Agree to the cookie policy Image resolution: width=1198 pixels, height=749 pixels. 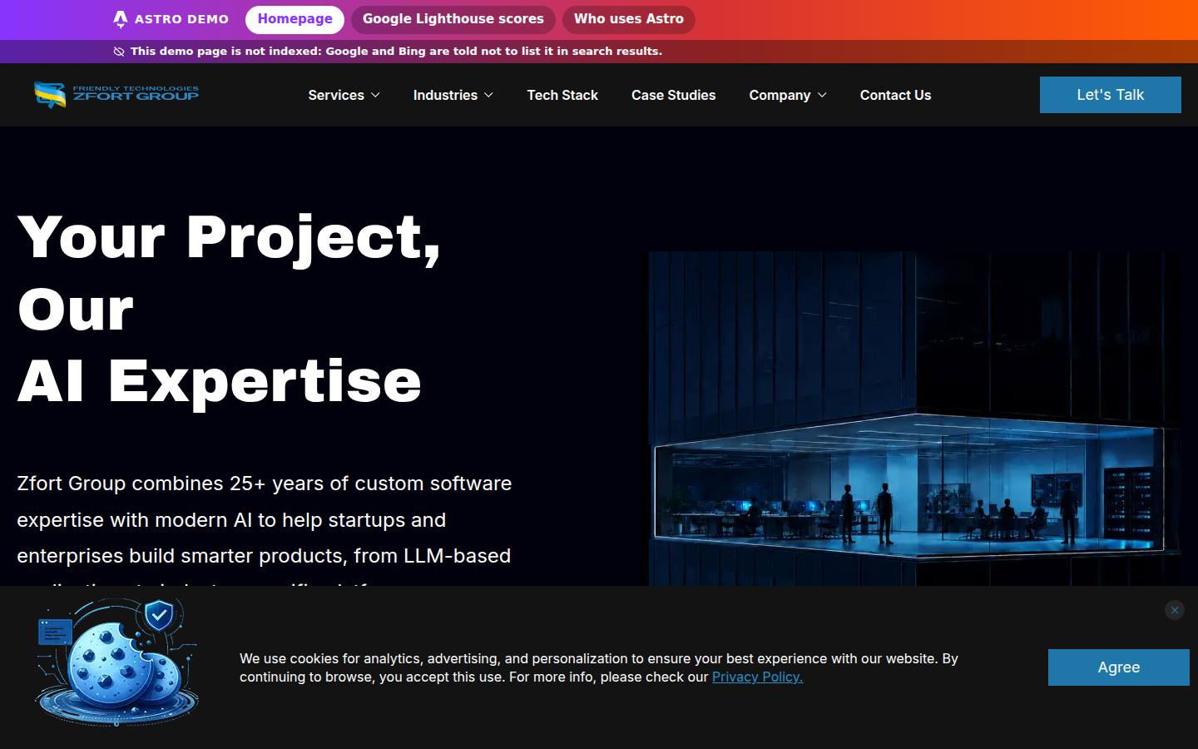pyautogui.click(x=1118, y=667)
